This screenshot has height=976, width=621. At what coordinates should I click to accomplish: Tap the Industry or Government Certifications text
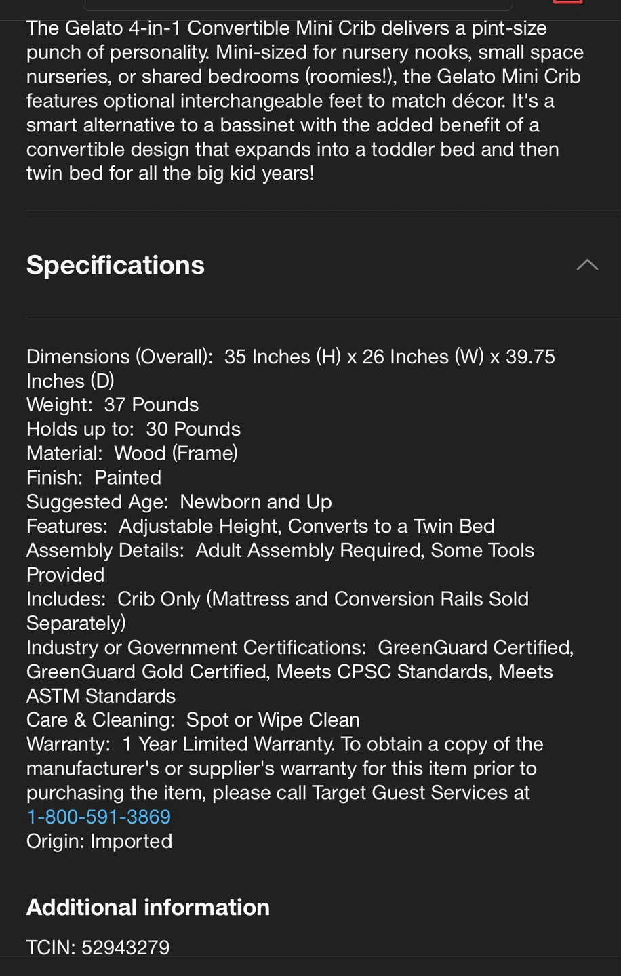[300, 672]
